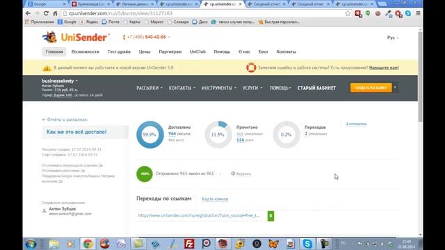Open the Помощь top nav item
Screen dimensions: 445x250
[x=222, y=52]
